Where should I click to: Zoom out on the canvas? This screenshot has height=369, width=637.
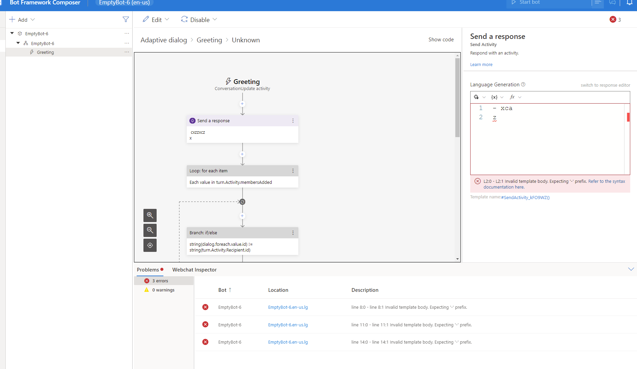click(150, 230)
